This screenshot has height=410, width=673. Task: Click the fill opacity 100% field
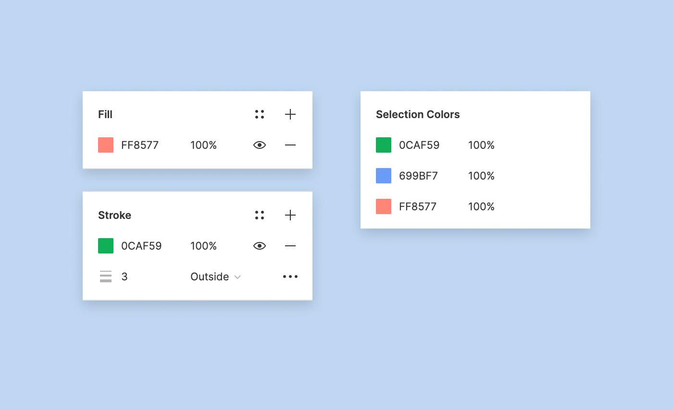tap(204, 145)
